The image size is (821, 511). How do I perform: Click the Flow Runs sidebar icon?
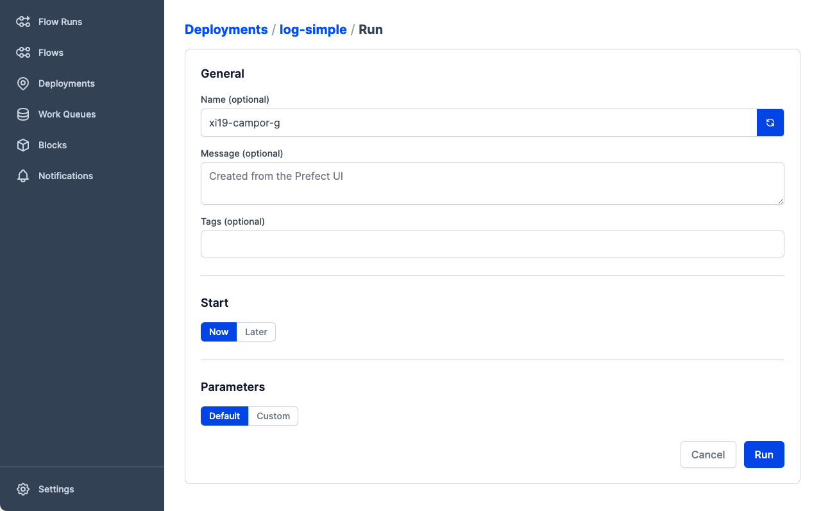click(23, 22)
